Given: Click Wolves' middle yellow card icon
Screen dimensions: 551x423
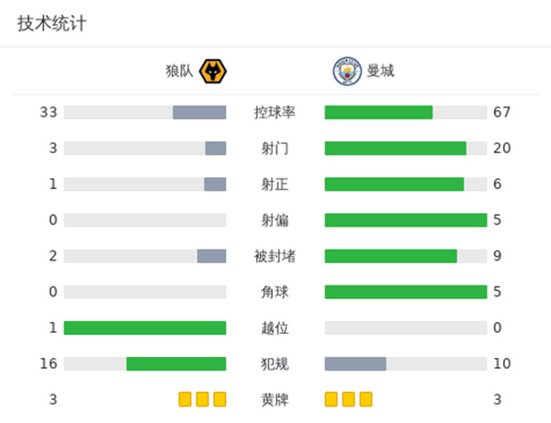Looking at the screenshot, I should tap(202, 399).
